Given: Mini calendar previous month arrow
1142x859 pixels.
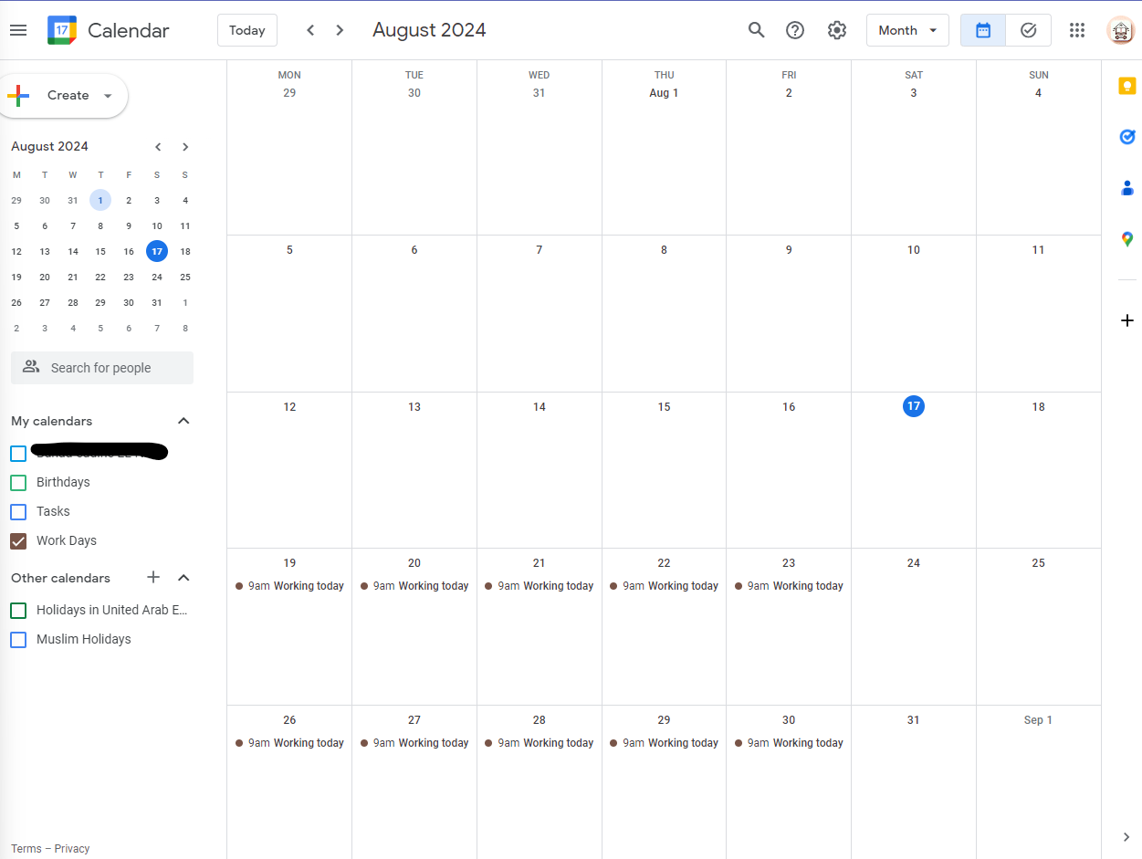Looking at the screenshot, I should pyautogui.click(x=158, y=147).
